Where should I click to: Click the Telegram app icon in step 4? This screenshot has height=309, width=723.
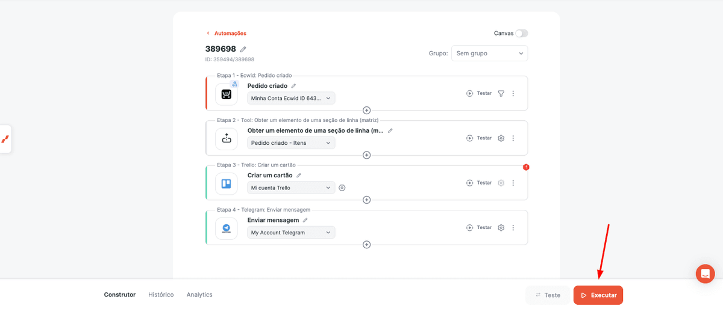227,228
